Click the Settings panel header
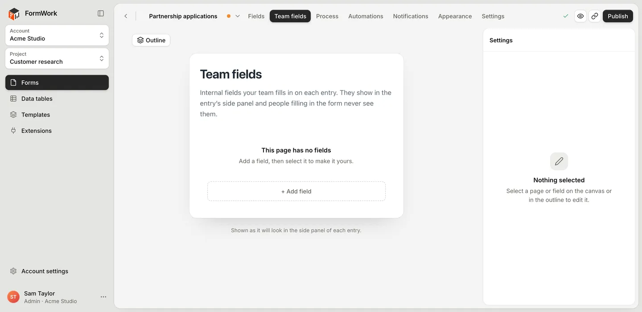Viewport: 642px width, 312px height. pos(501,40)
